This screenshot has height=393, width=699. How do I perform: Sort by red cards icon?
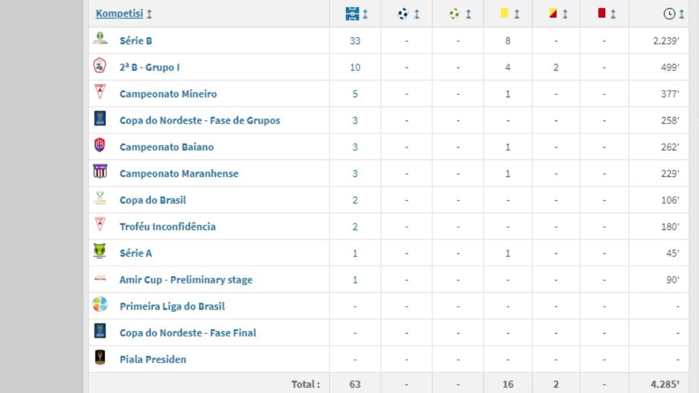click(x=602, y=13)
